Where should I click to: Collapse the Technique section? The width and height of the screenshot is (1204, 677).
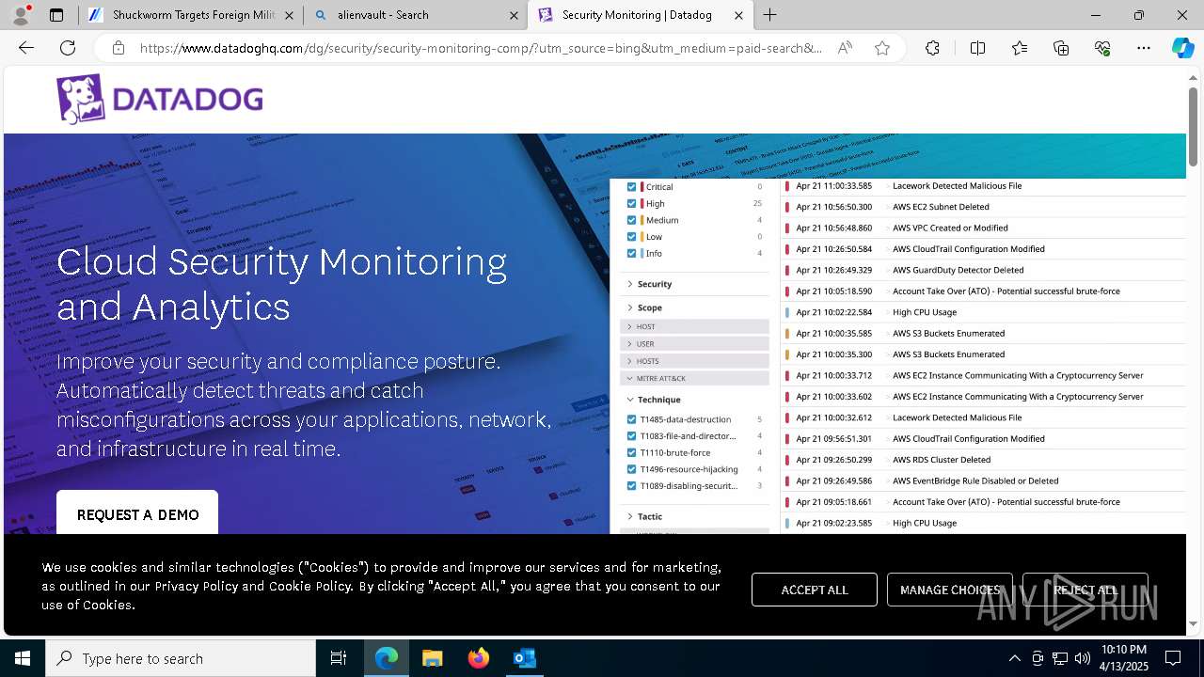coord(653,400)
